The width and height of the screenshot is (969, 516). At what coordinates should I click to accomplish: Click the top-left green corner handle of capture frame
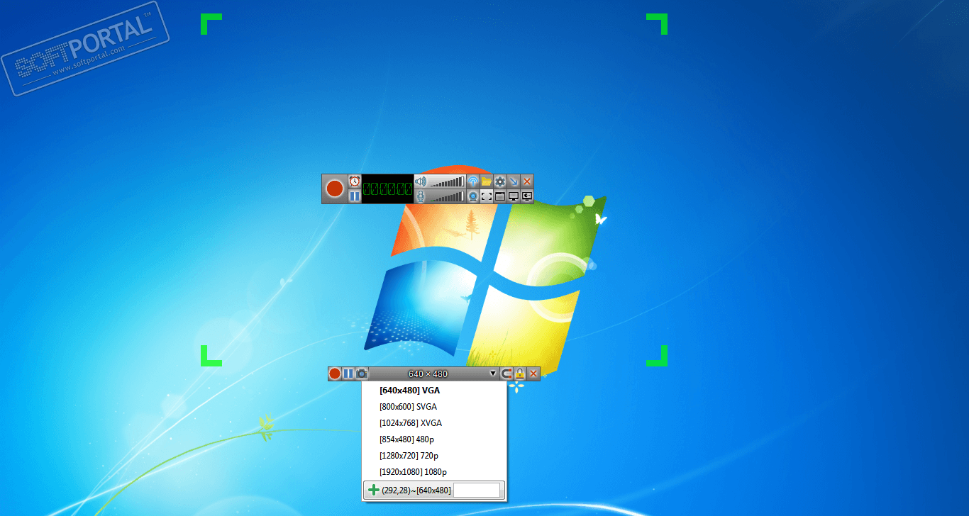(x=211, y=23)
